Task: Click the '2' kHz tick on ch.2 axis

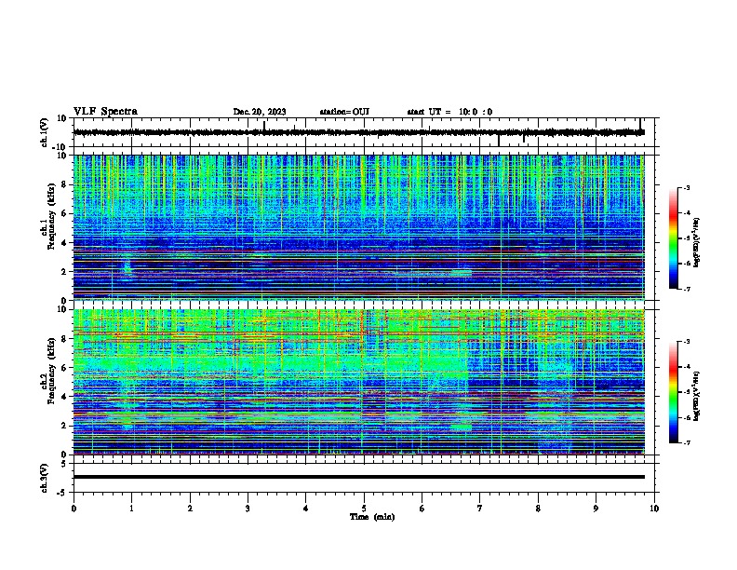Action: coord(64,426)
